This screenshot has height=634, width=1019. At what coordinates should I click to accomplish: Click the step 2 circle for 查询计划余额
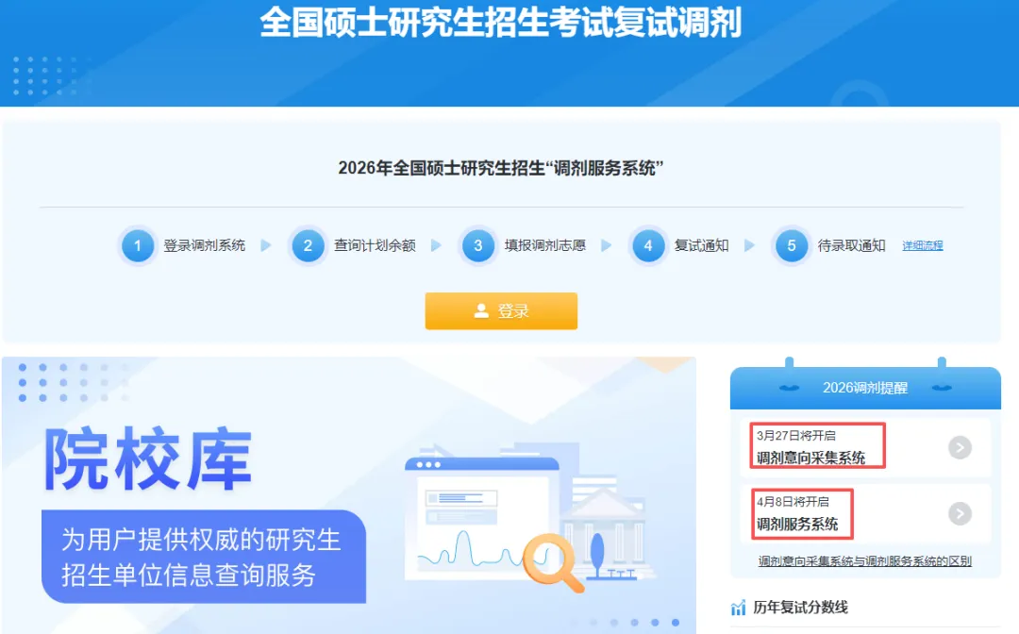tap(308, 245)
